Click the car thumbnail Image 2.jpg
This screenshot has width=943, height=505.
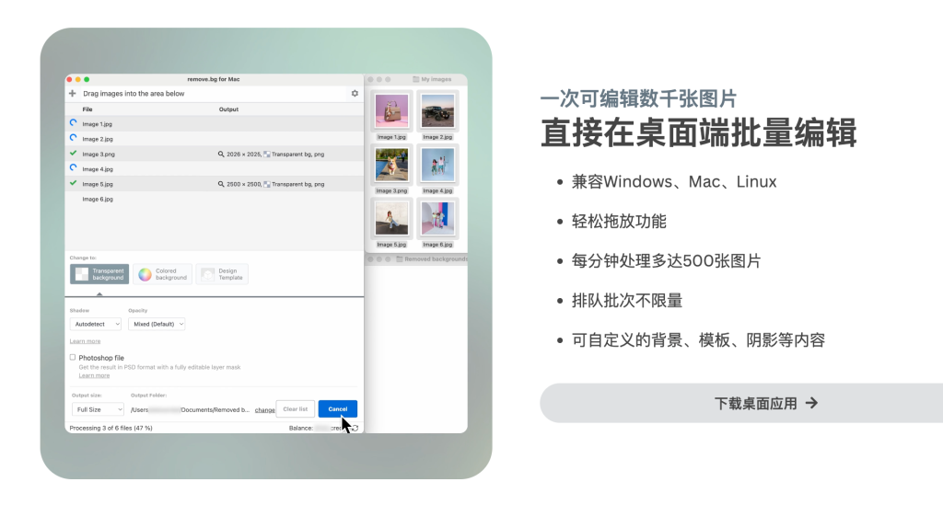[437, 111]
